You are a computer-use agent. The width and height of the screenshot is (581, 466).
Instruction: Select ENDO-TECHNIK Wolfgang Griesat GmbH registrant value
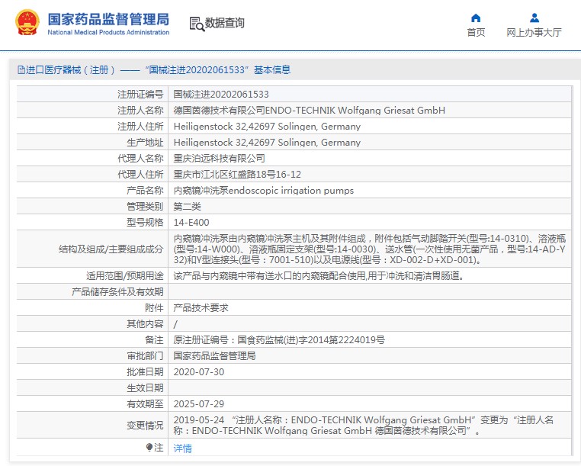click(310, 110)
